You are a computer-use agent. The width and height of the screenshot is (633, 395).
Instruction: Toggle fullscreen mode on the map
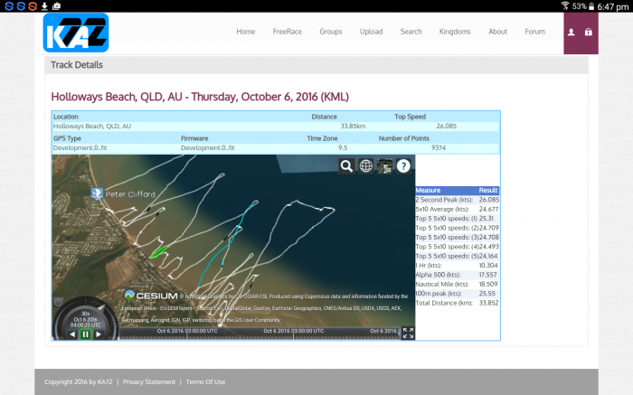408,333
